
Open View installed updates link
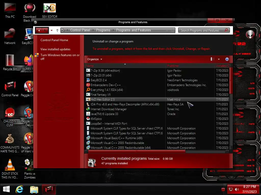[x=55, y=49]
